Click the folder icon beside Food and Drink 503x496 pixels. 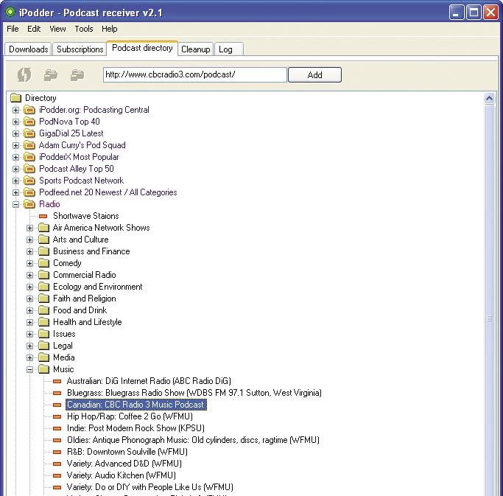point(43,310)
